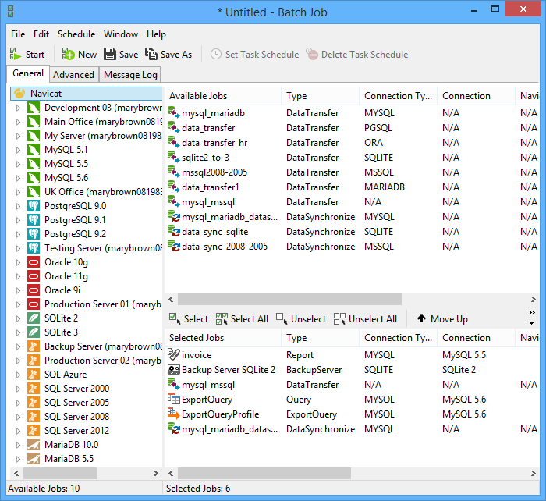Click the Unselect icon

282,318
